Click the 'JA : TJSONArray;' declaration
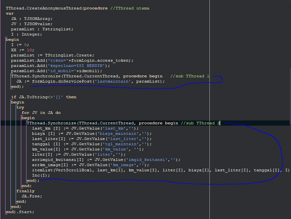Screen dimensions: 291x219 tap(32, 19)
